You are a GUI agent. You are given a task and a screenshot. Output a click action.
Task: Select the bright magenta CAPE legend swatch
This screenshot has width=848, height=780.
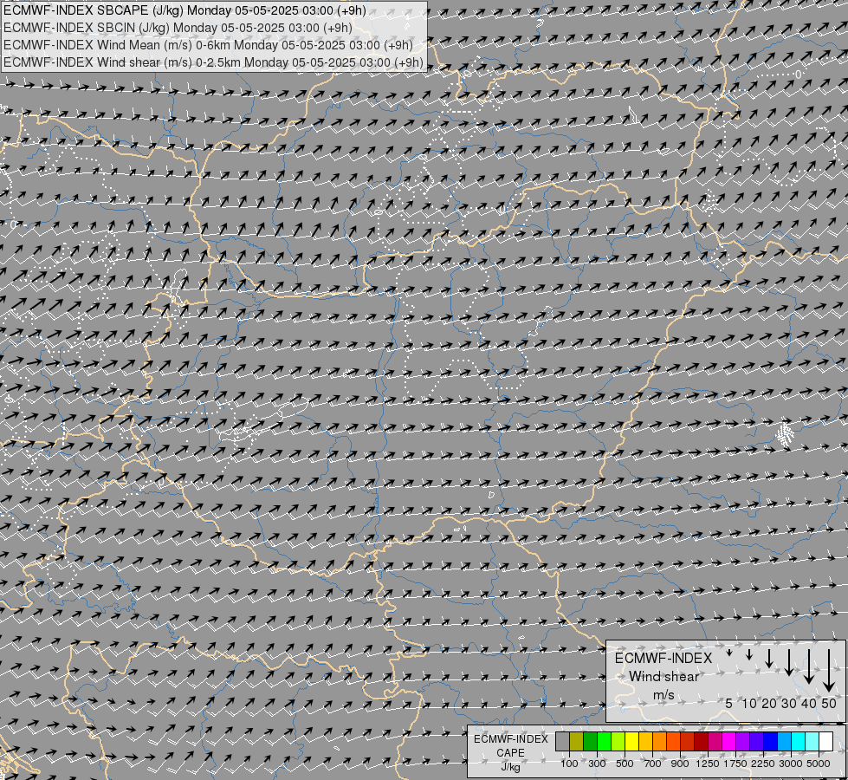[728, 742]
